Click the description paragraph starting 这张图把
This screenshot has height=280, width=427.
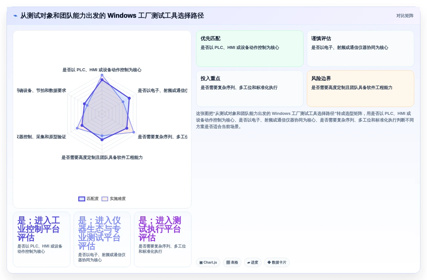click(x=305, y=120)
